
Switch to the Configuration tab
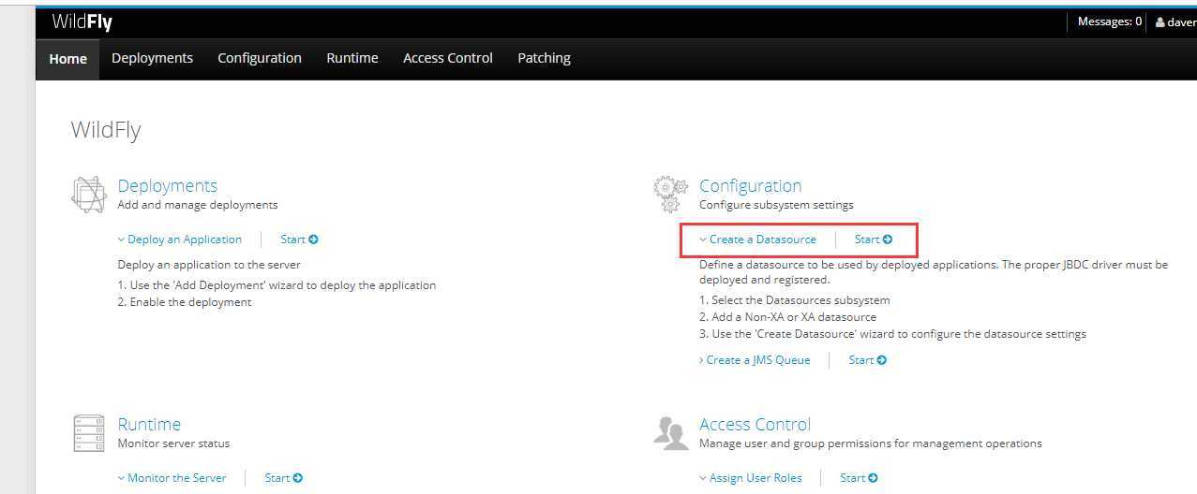coord(260,58)
